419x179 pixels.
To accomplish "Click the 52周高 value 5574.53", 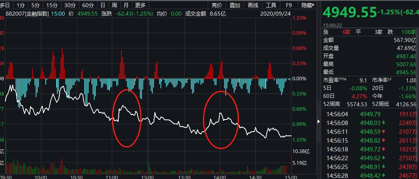I will click(x=357, y=104).
